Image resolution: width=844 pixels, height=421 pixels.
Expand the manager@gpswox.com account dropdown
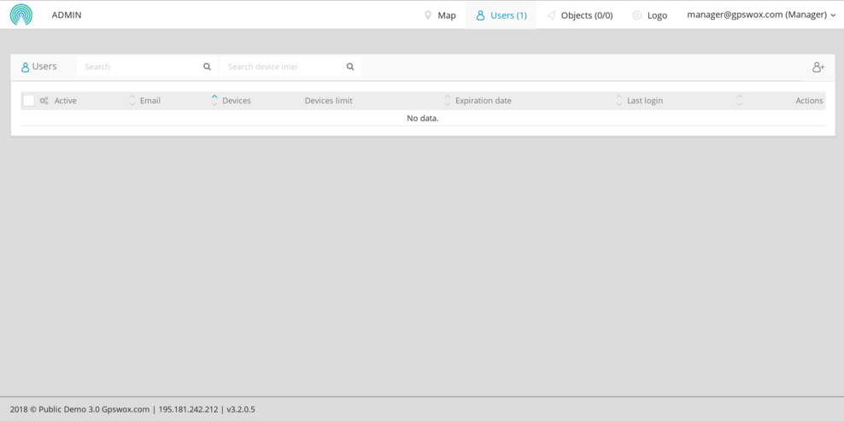coord(761,15)
